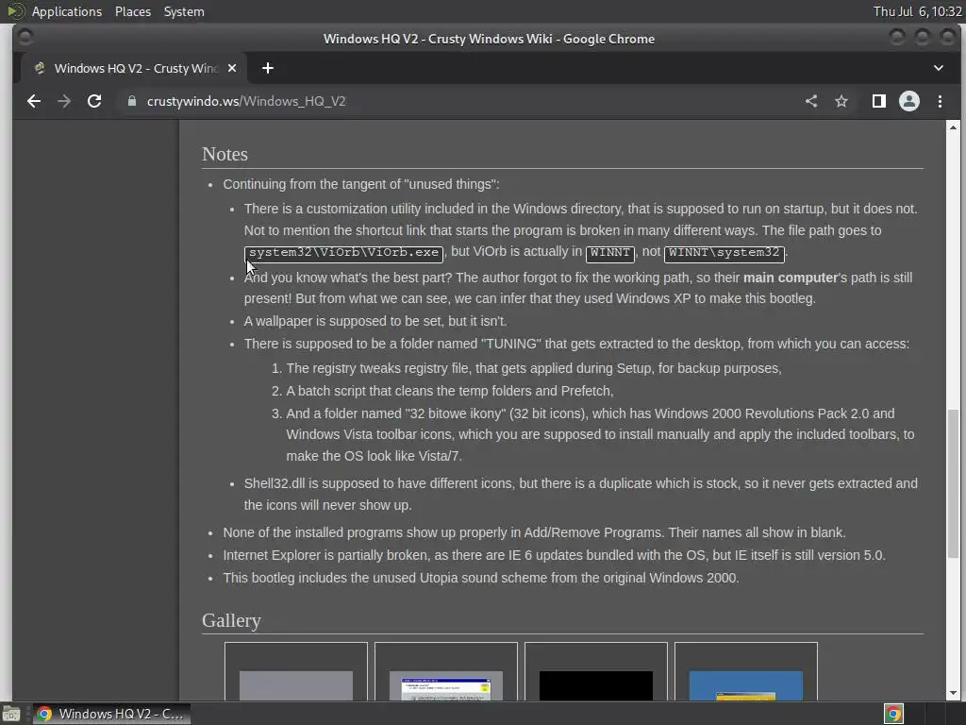Click 'A batch script that cleans' list item
The height and width of the screenshot is (725, 966).
[x=450, y=391]
